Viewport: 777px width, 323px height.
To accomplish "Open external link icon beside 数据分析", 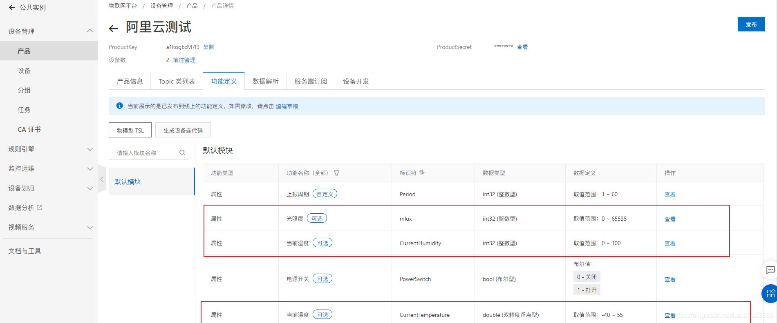I will coord(39,208).
